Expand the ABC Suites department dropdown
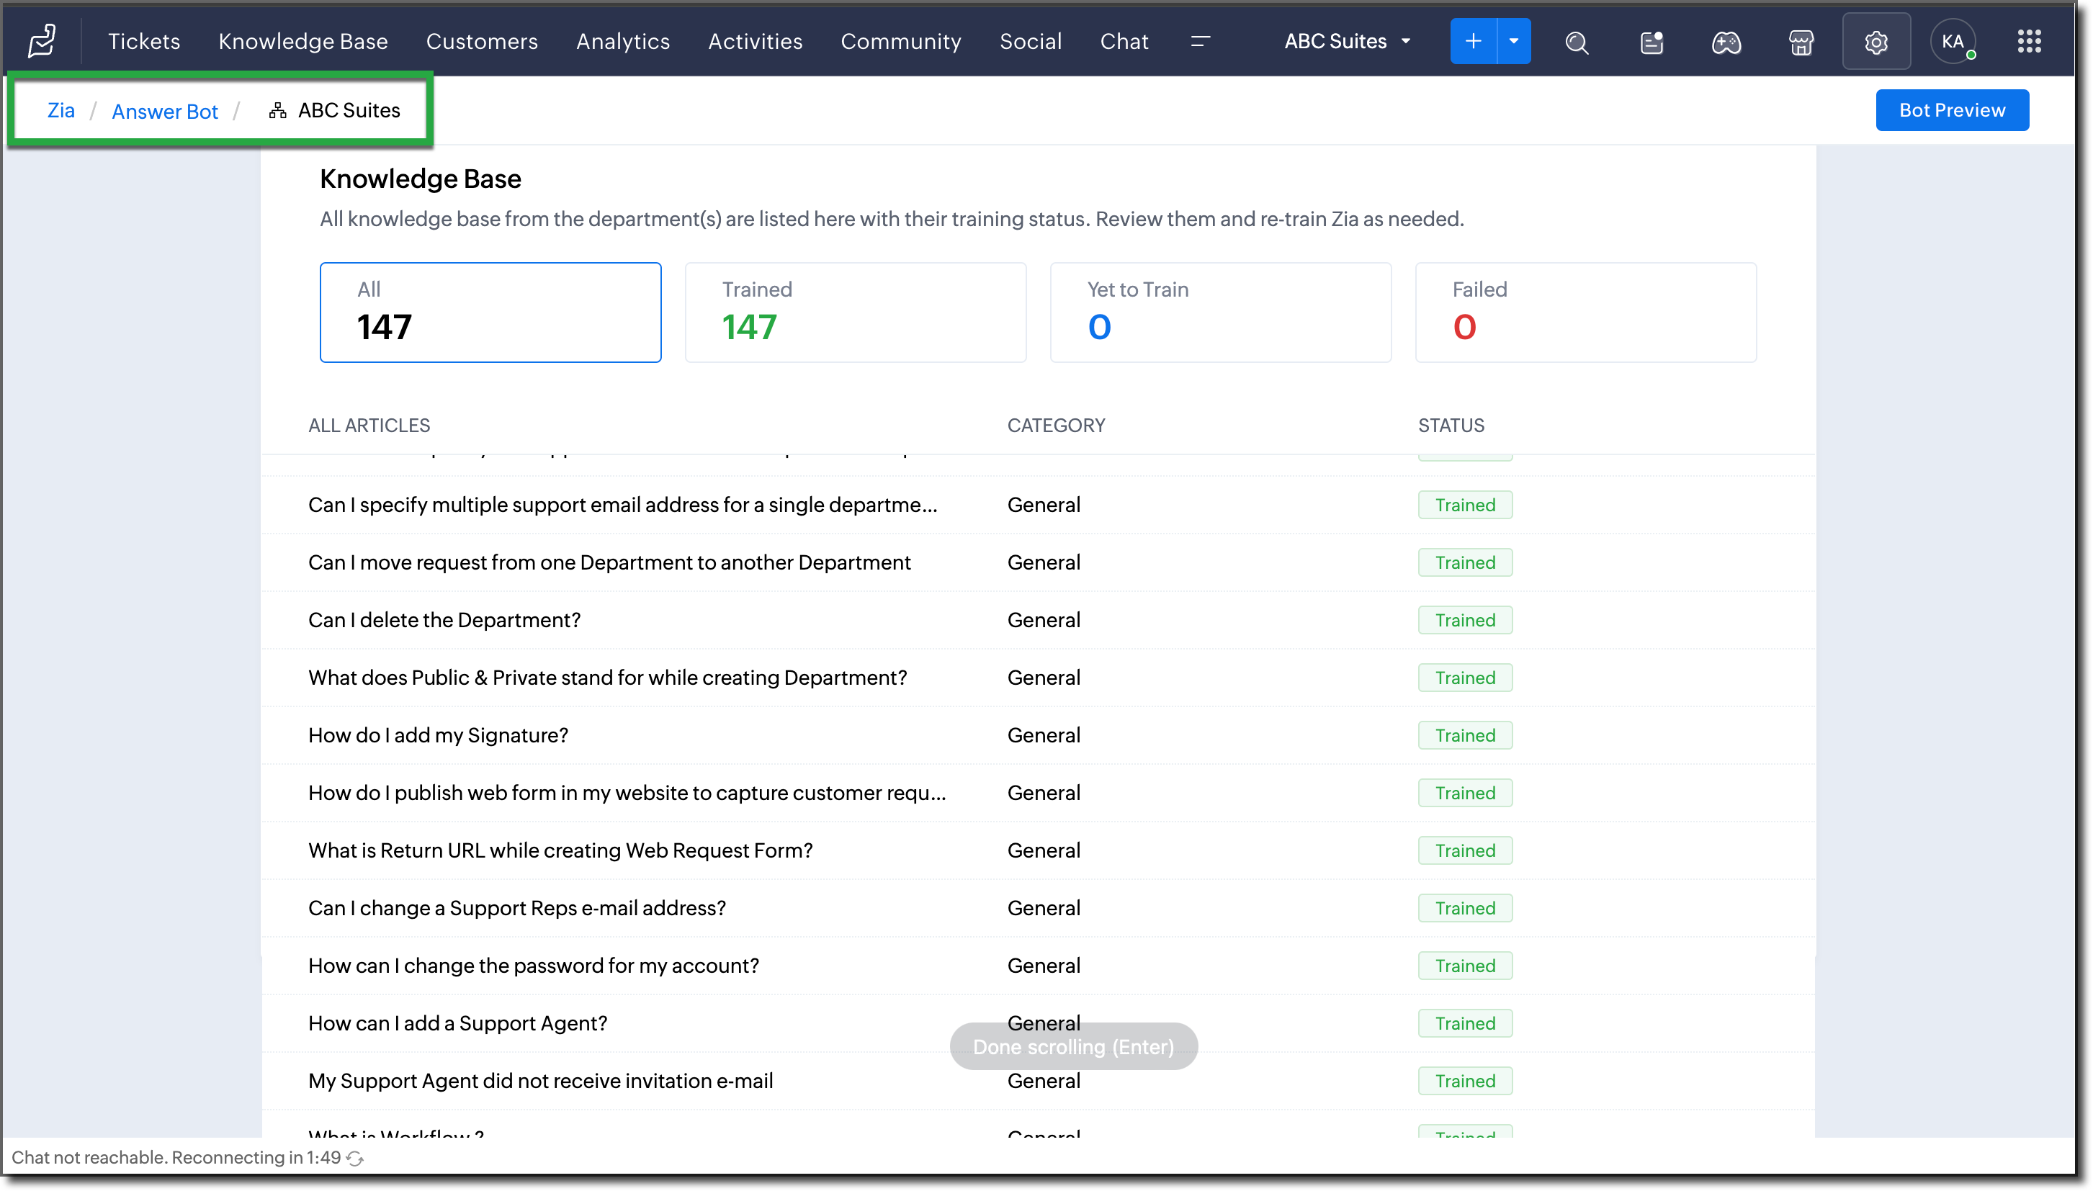 click(1347, 41)
